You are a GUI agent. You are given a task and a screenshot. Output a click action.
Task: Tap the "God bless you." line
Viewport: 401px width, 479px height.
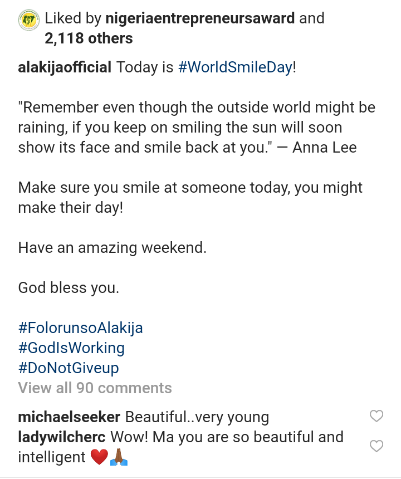tap(69, 288)
